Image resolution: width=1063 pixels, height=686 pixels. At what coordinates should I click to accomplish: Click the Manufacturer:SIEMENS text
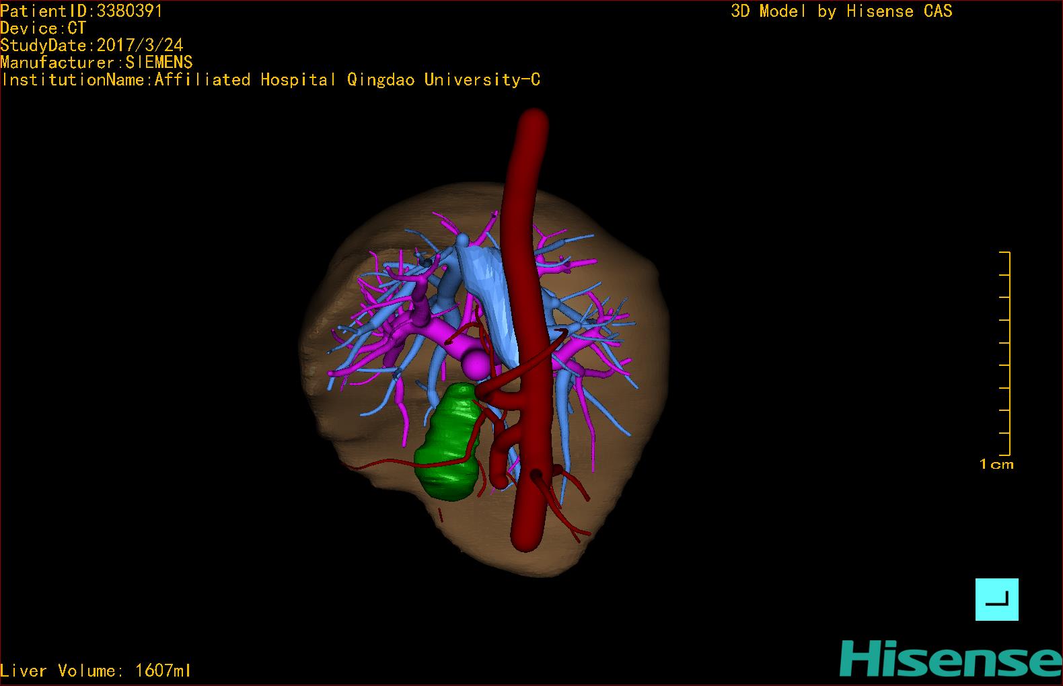(96, 63)
